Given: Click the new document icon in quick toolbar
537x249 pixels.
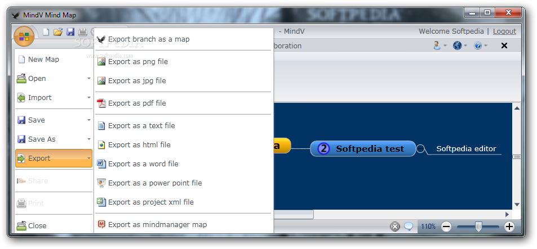Looking at the screenshot, I should [46, 32].
